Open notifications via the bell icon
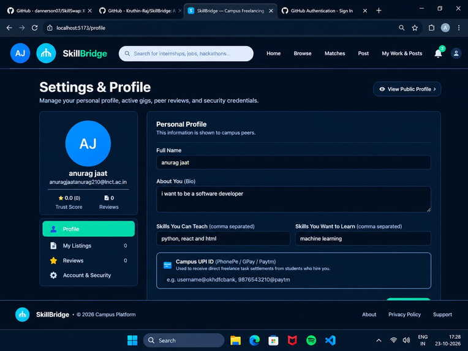 pyautogui.click(x=438, y=53)
